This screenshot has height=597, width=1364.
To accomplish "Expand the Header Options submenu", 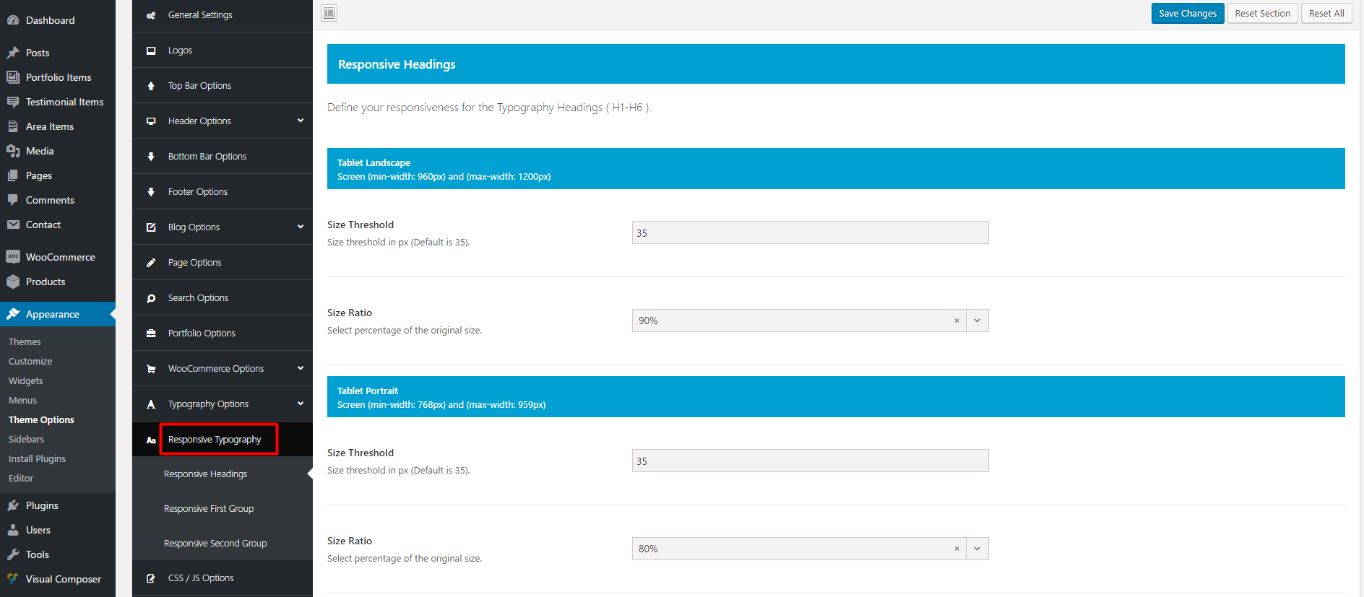I will pyautogui.click(x=301, y=121).
